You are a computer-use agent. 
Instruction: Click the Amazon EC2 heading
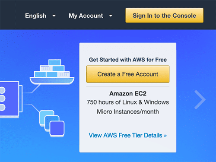(x=128, y=94)
